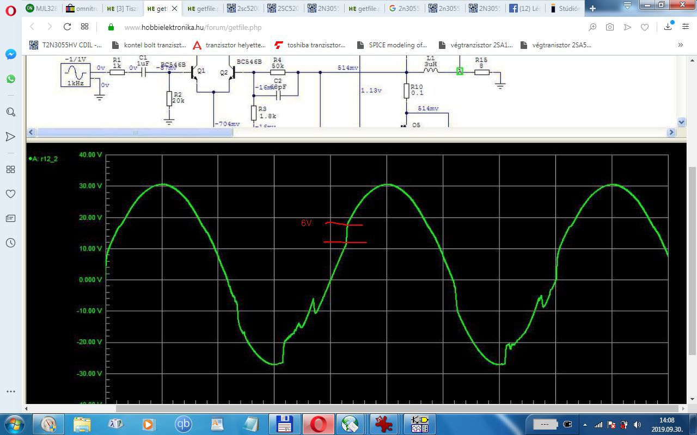Show hidden system tray icons
This screenshot has width=697, height=435.
click(585, 425)
